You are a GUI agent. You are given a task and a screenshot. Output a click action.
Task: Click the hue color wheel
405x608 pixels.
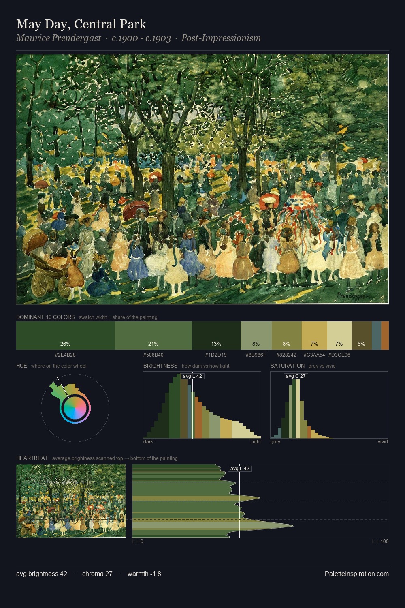tap(75, 408)
